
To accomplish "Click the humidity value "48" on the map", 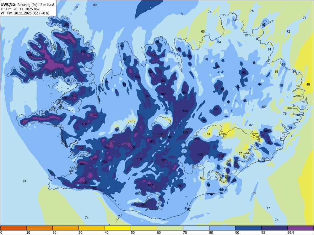I will click(308, 85).
